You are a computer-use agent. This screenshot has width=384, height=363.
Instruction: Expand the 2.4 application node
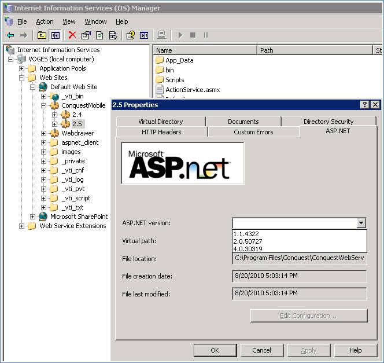pyautogui.click(x=54, y=115)
